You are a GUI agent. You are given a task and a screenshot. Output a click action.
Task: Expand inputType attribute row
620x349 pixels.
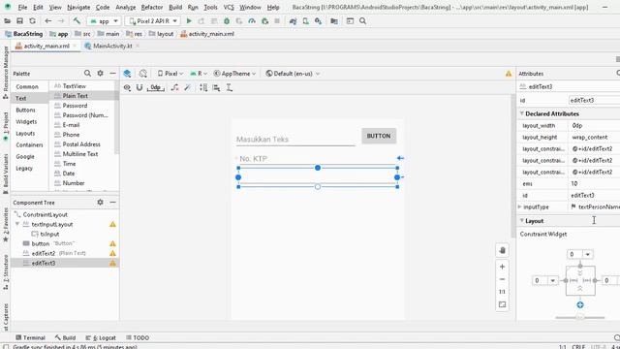519,206
